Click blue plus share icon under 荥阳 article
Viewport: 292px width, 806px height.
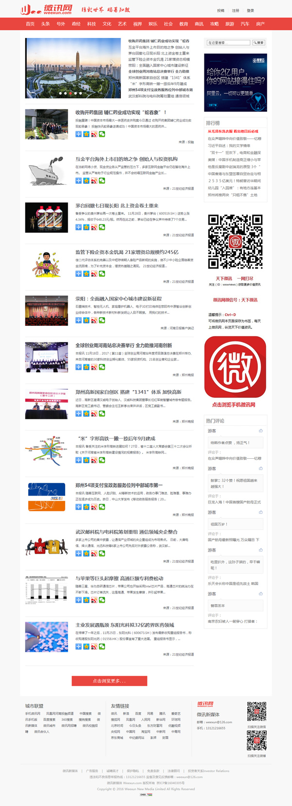click(78, 321)
